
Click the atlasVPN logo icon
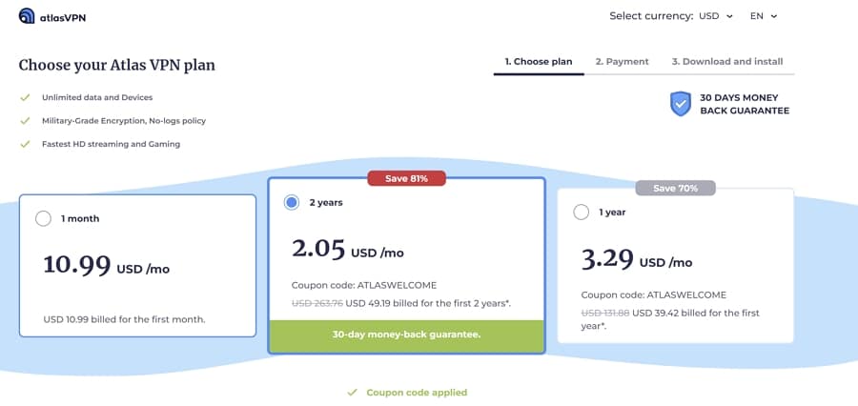pos(27,16)
